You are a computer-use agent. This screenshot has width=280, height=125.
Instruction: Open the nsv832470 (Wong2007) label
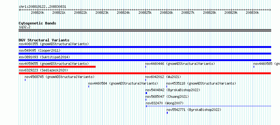click(x=165, y=103)
